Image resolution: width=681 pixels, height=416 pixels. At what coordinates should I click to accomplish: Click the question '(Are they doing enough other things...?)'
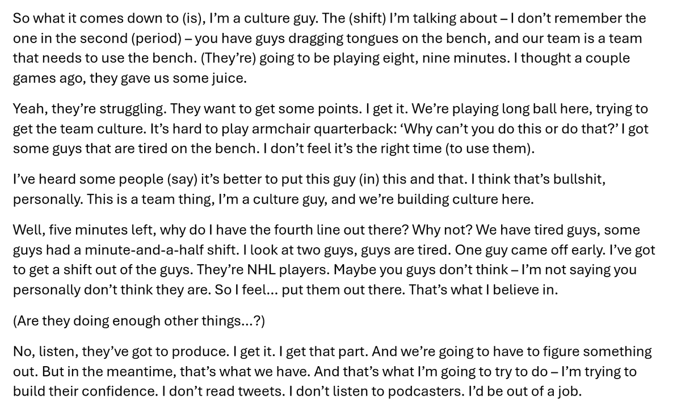pos(139,321)
